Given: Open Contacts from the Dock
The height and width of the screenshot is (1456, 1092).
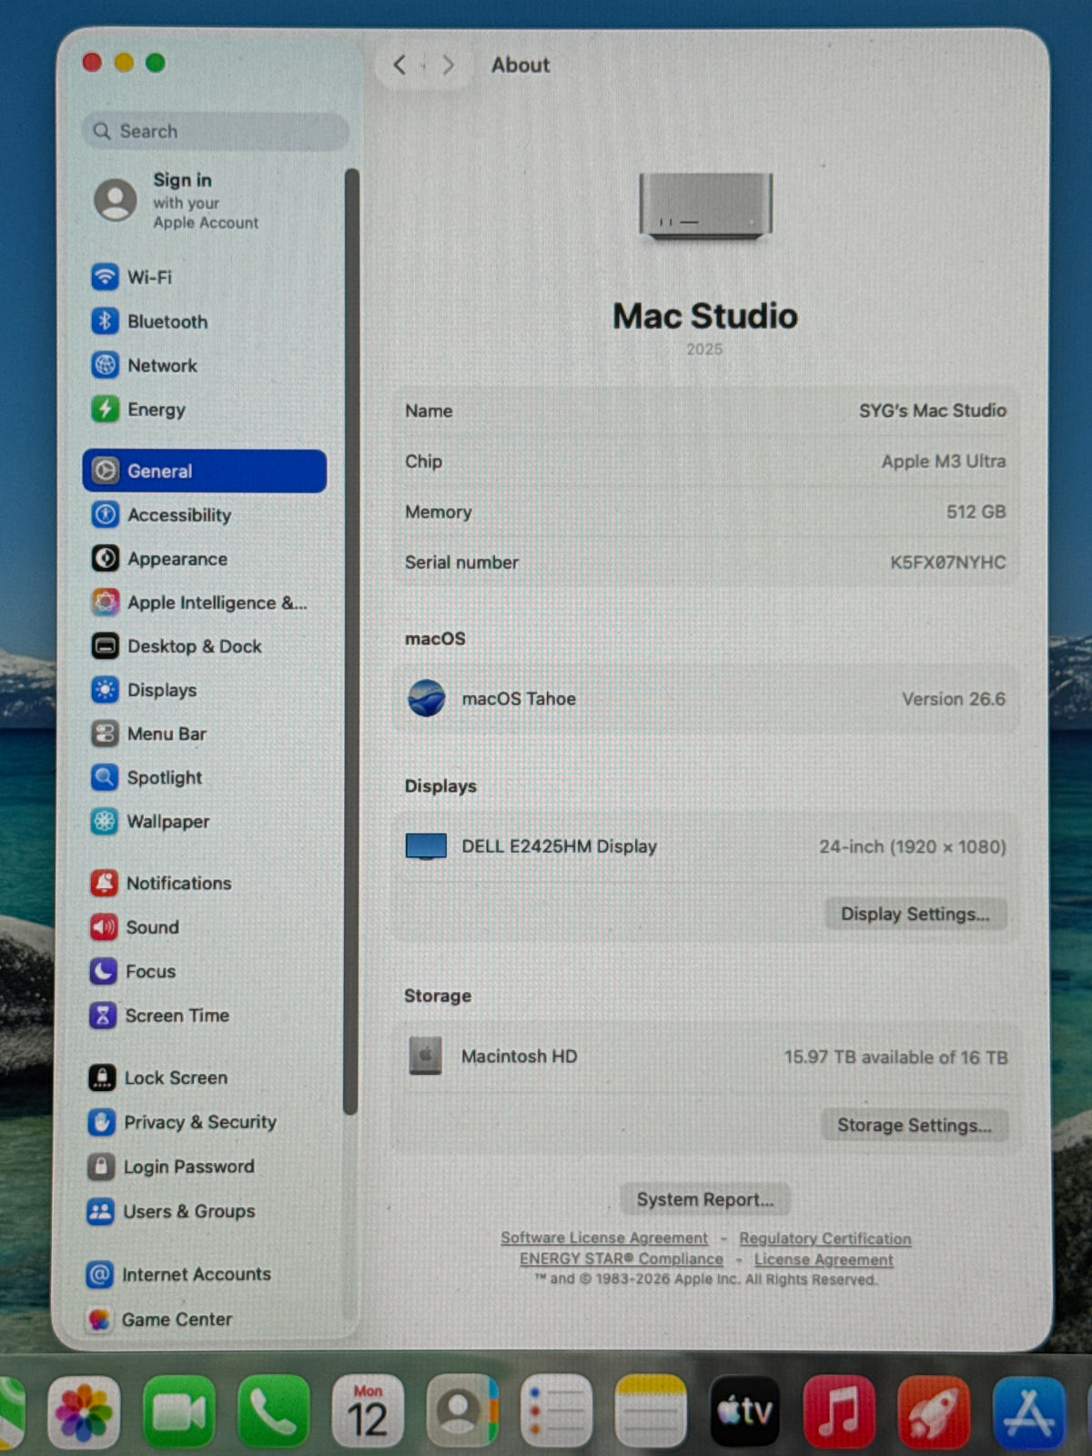Looking at the screenshot, I should [x=462, y=1411].
